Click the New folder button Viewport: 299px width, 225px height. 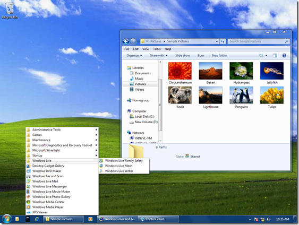[x=219, y=55]
